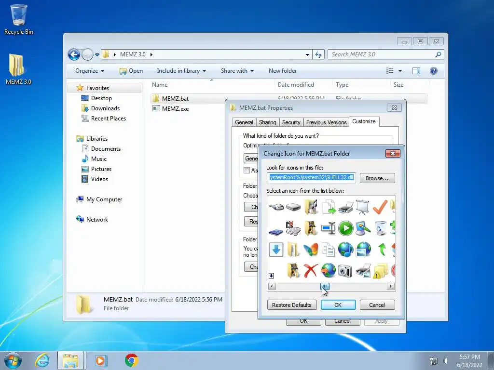This screenshot has height=370, width=494.
Task: Select the large red X icon
Action: coord(311,271)
